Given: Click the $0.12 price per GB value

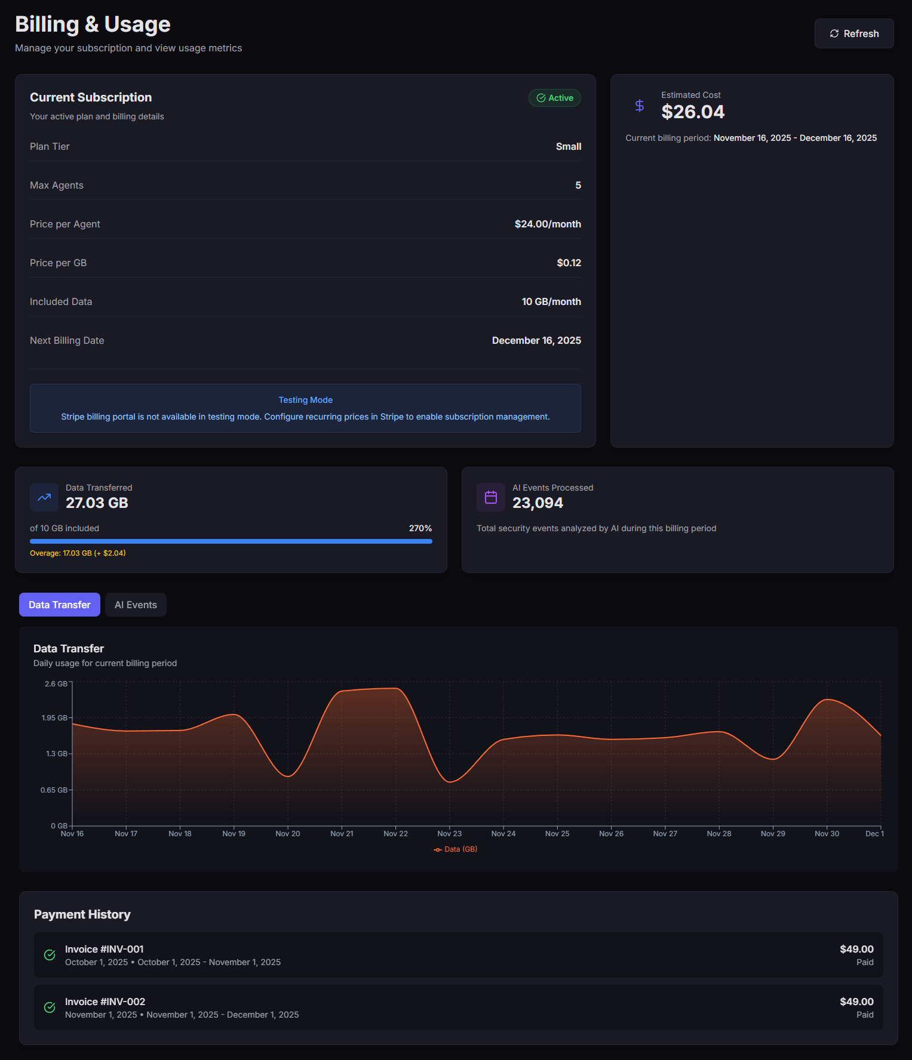Looking at the screenshot, I should 569,263.
